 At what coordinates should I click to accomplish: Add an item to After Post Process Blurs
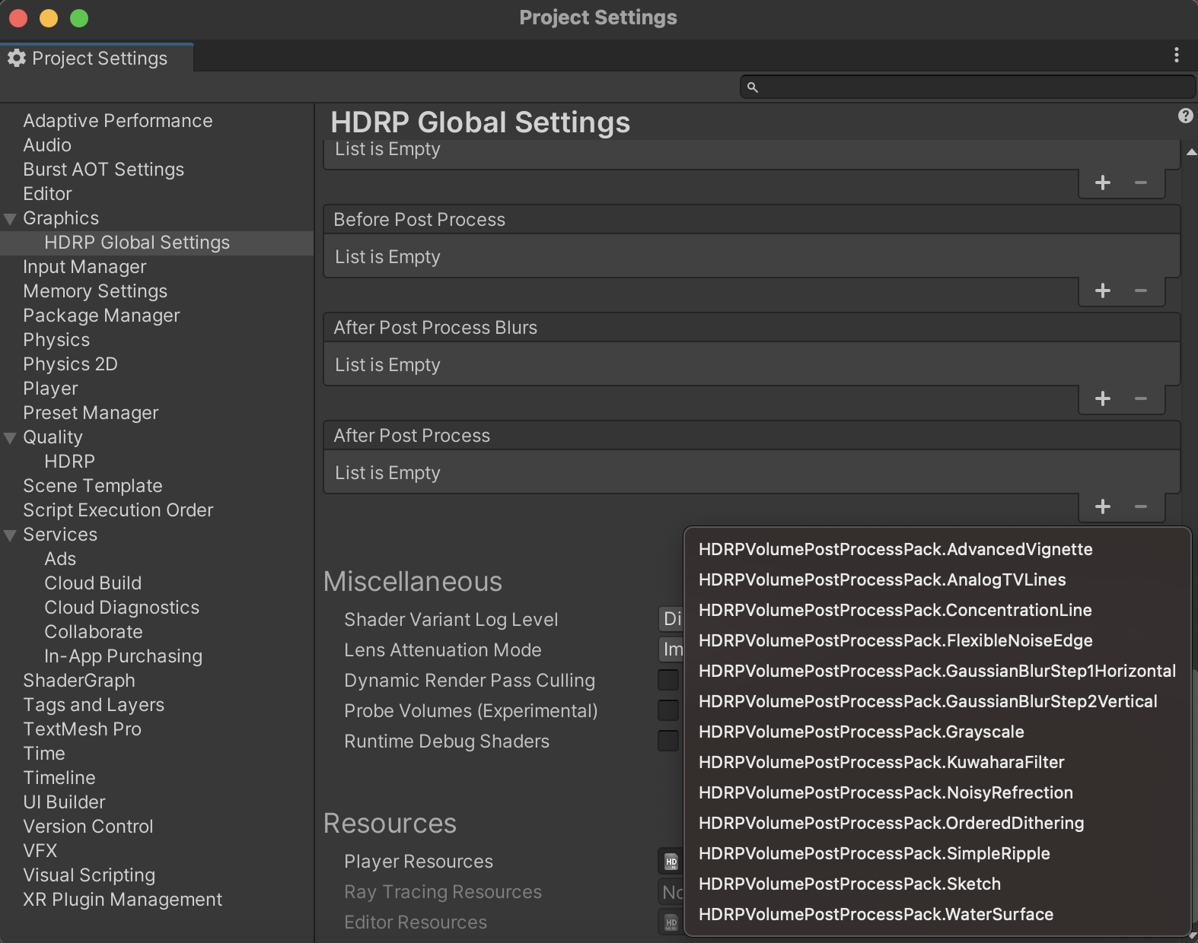pos(1102,398)
